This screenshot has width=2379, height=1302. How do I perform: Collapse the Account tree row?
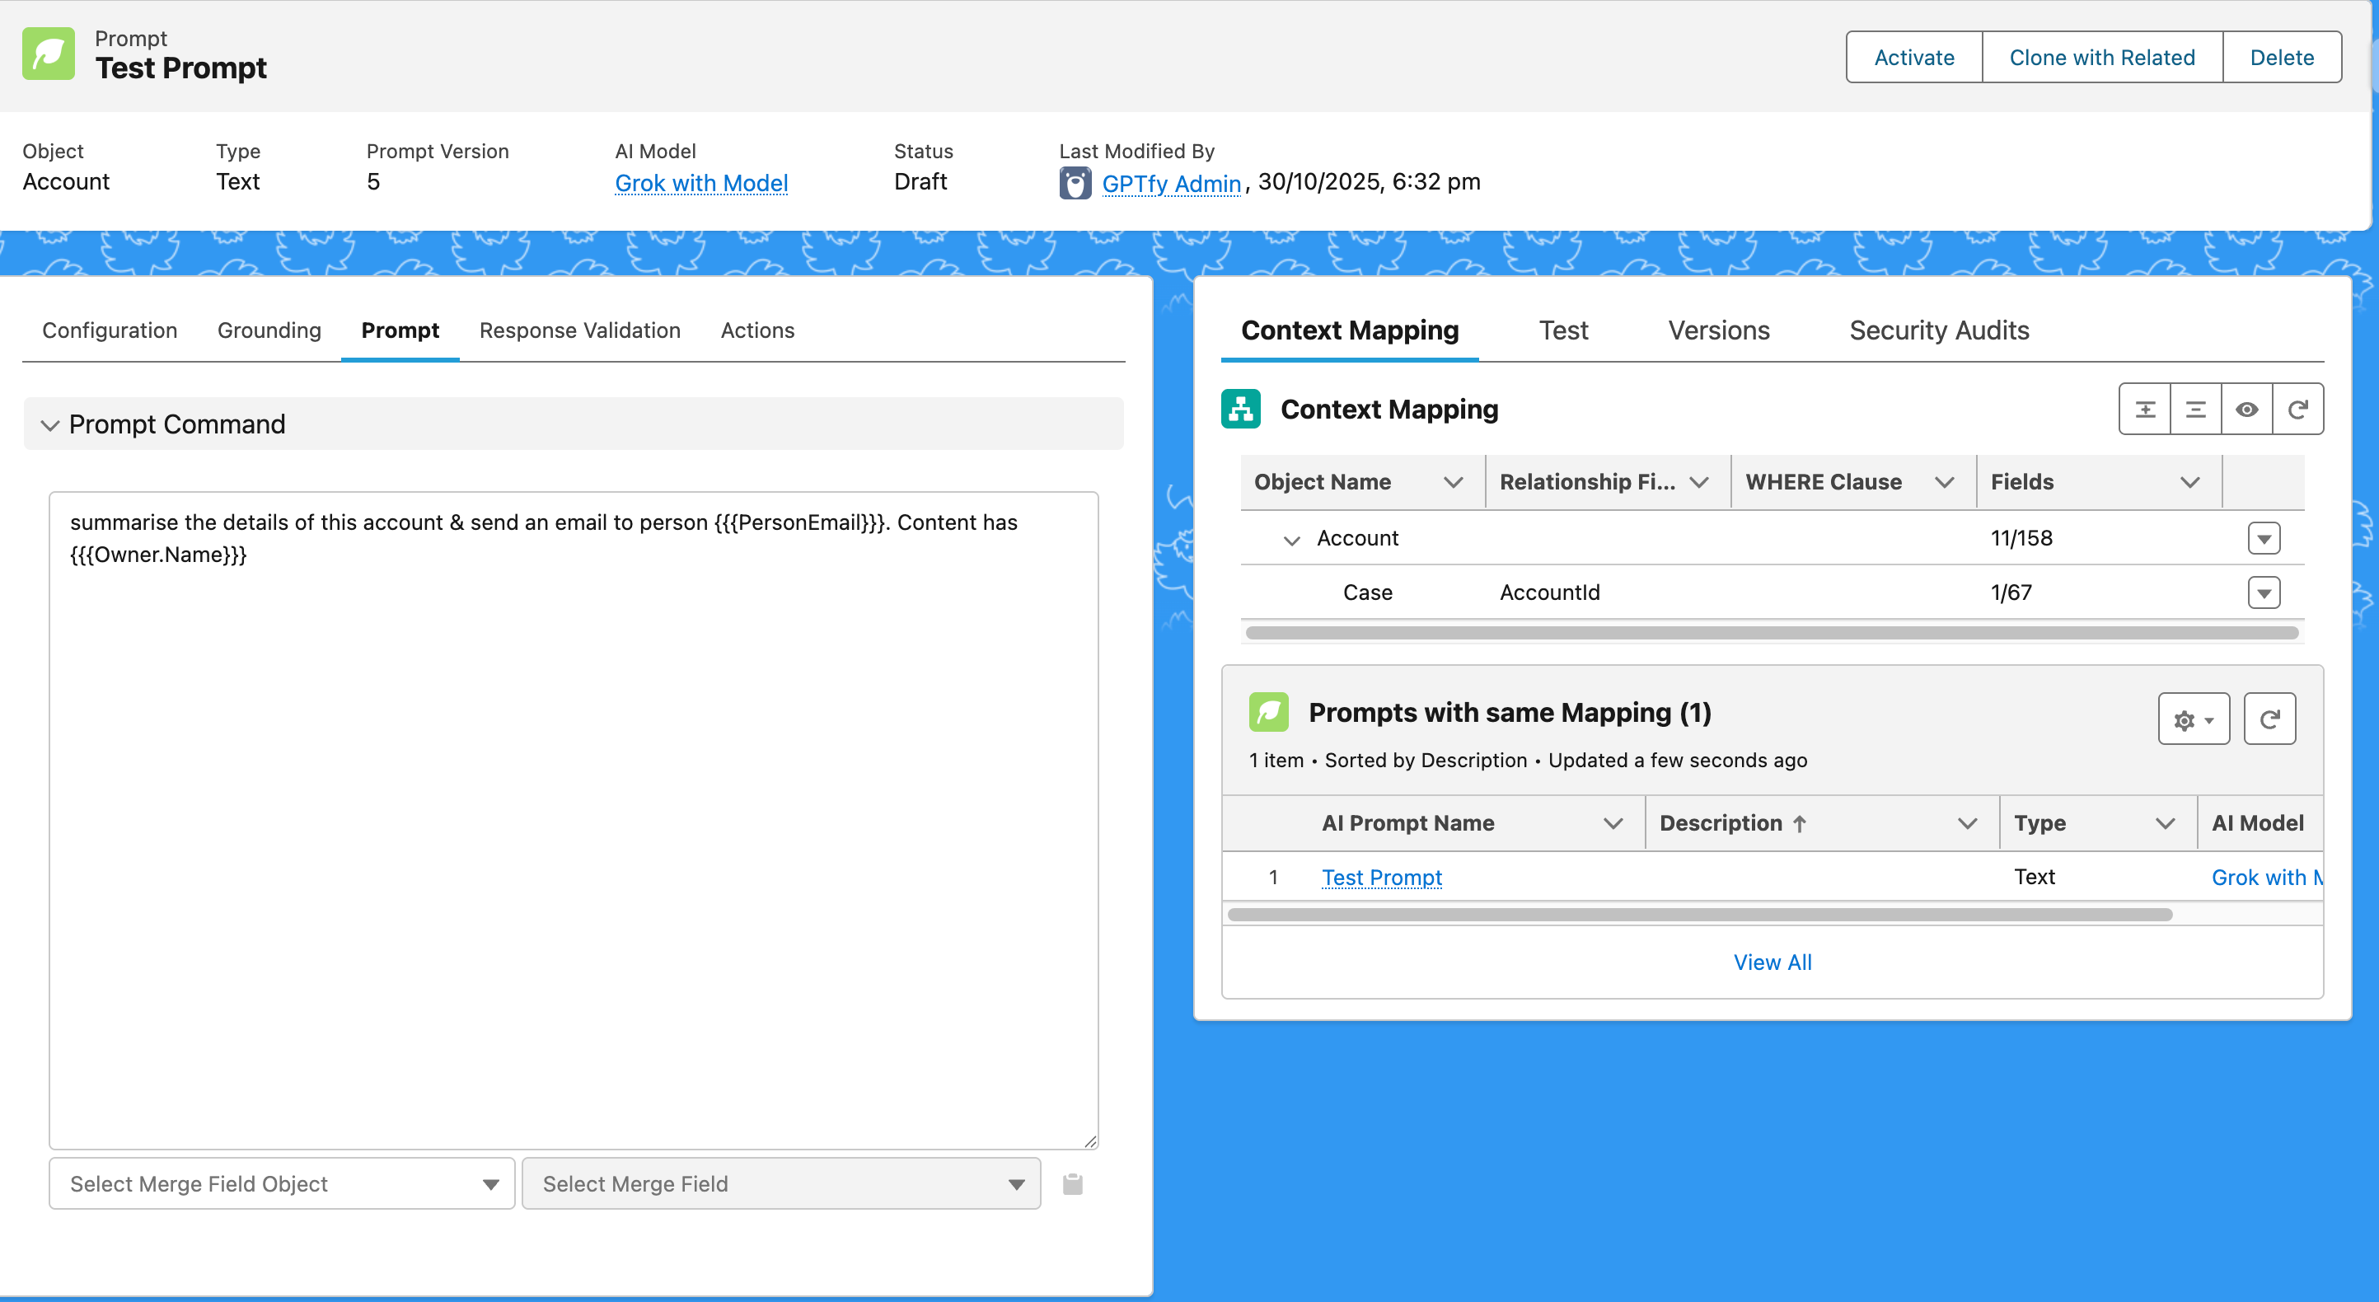1291,541
